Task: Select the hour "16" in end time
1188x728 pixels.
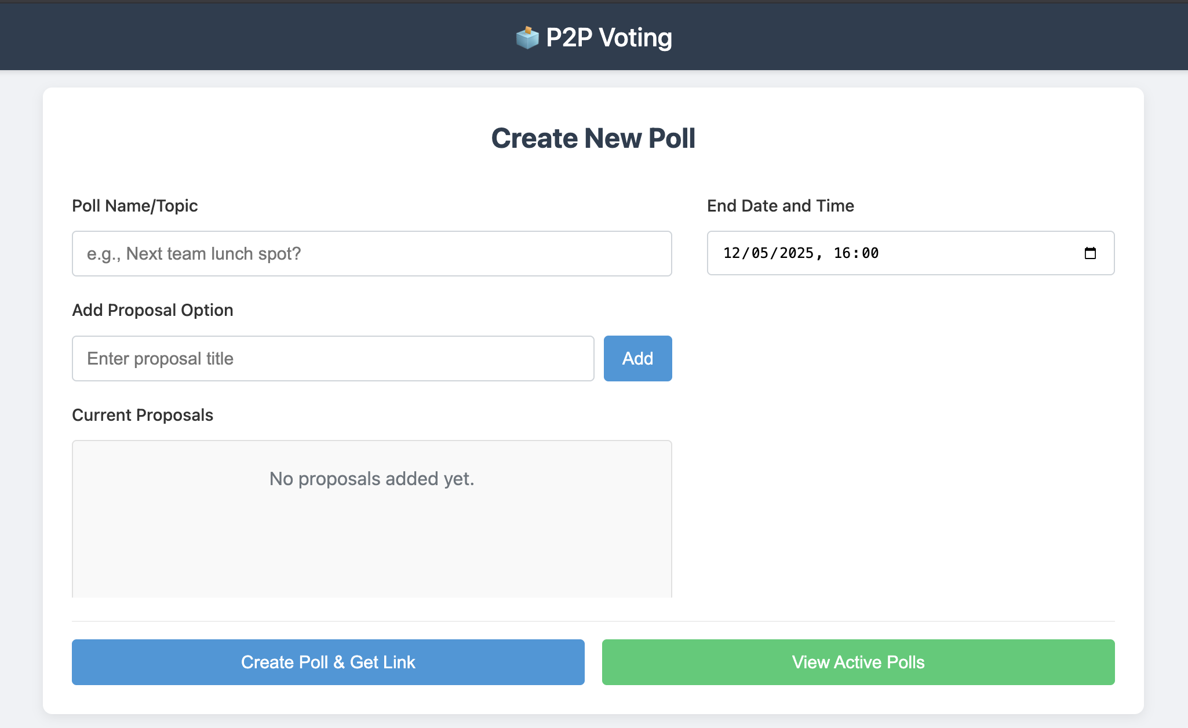Action: (842, 253)
